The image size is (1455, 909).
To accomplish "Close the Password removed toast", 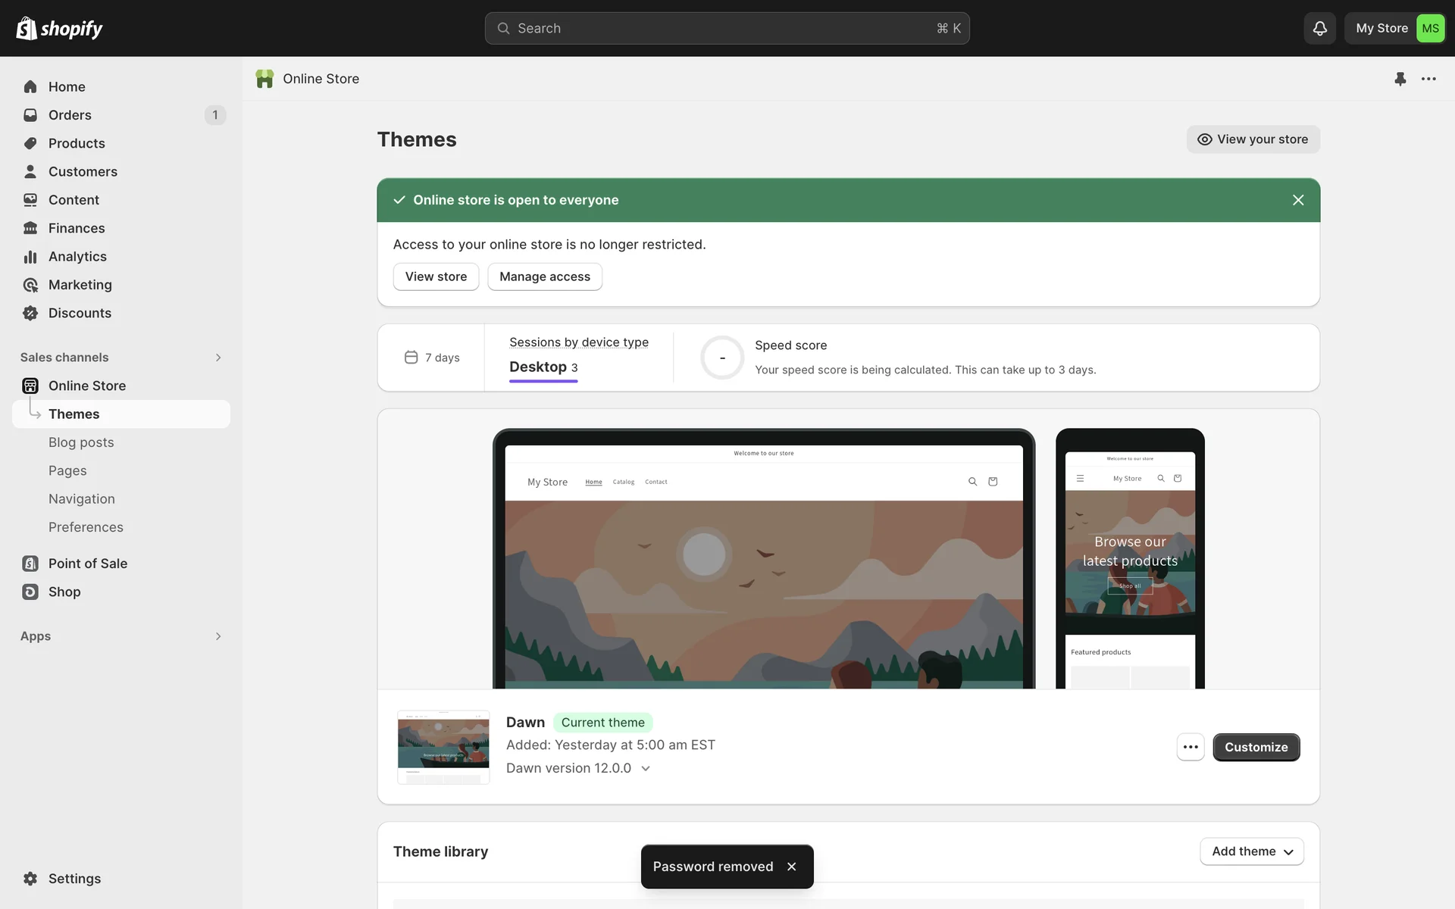I will (791, 867).
